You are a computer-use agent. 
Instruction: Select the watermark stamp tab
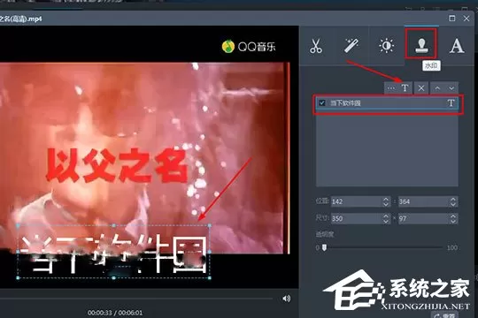coord(421,46)
